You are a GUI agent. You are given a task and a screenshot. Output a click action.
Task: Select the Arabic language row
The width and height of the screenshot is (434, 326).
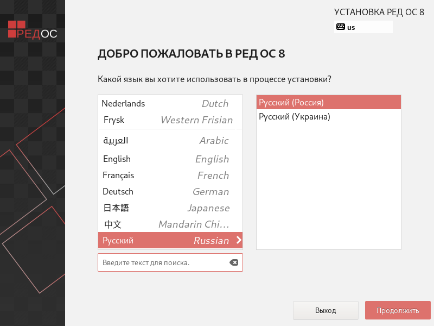tap(170, 141)
